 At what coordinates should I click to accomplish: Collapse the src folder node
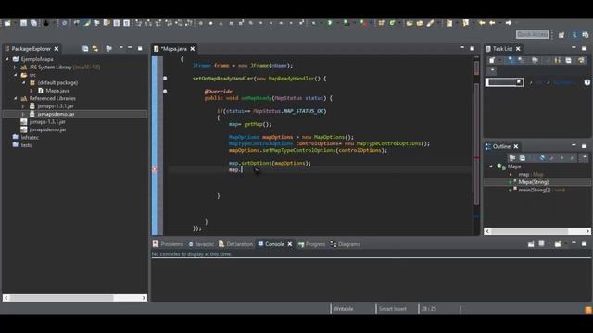16,75
